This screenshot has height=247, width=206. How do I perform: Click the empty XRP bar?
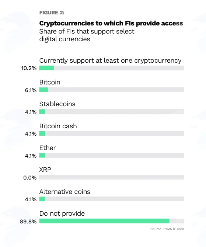(112, 177)
